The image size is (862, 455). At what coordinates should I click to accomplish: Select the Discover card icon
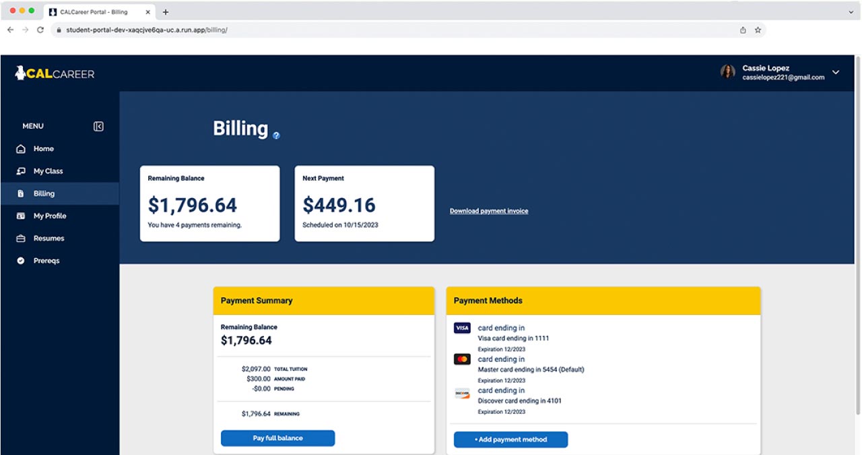click(x=461, y=390)
